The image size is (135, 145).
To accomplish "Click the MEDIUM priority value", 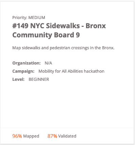I will pyautogui.click(x=37, y=18).
